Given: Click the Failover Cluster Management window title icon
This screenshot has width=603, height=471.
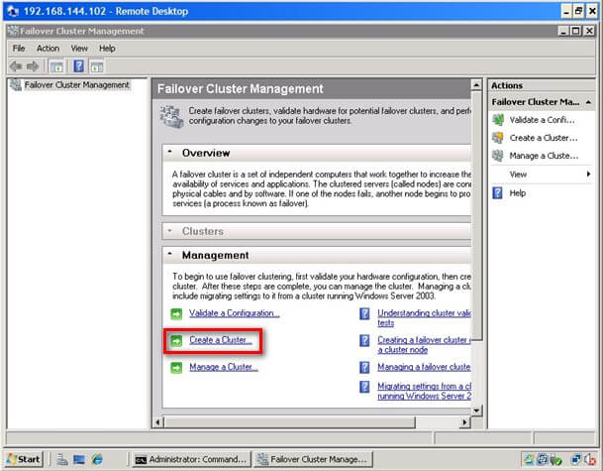Looking at the screenshot, I should [13, 31].
